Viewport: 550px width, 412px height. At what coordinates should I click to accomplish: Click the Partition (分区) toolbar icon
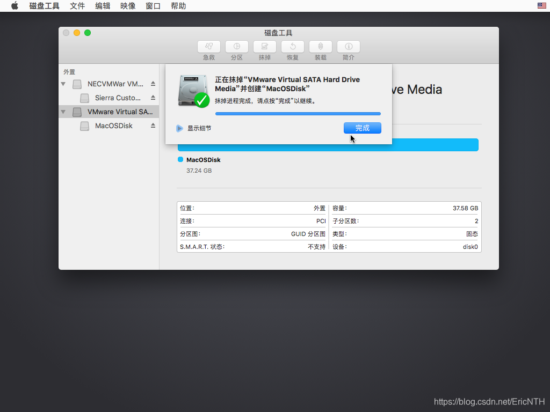tap(237, 47)
